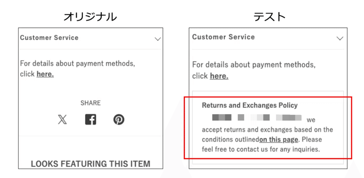This screenshot has width=364, height=178.
Task: Click Customer Service heading in Original panel
Action: pyautogui.click(x=49, y=38)
